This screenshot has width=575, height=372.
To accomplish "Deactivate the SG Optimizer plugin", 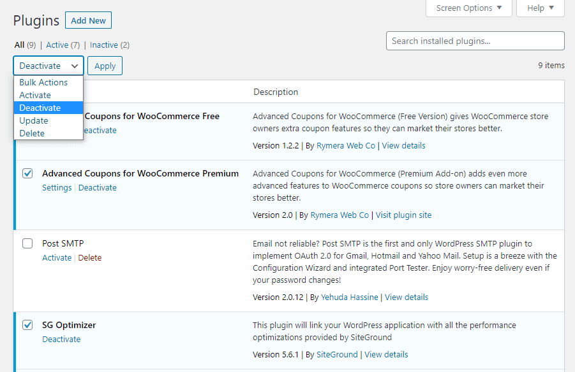I will pyautogui.click(x=61, y=339).
